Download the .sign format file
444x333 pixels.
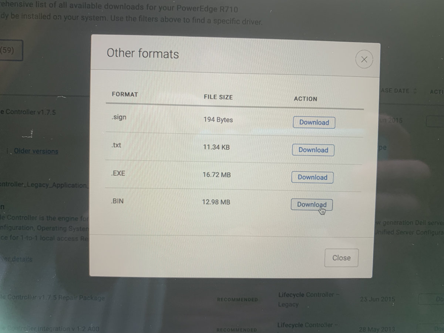point(314,122)
